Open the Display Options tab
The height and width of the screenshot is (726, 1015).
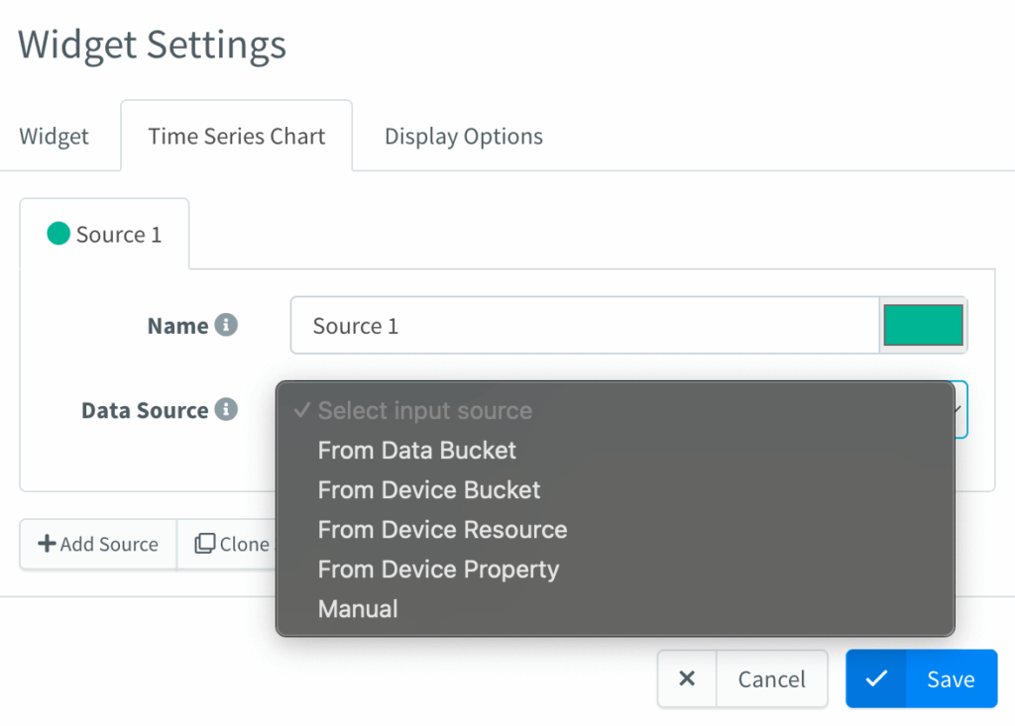click(x=464, y=136)
